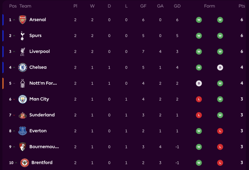Click the Bournemouth club badge

tap(22, 147)
